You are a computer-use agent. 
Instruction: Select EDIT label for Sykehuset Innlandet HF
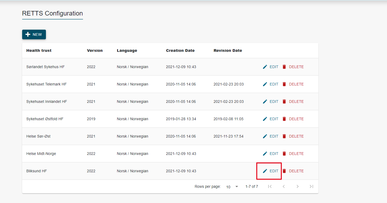click(x=274, y=101)
